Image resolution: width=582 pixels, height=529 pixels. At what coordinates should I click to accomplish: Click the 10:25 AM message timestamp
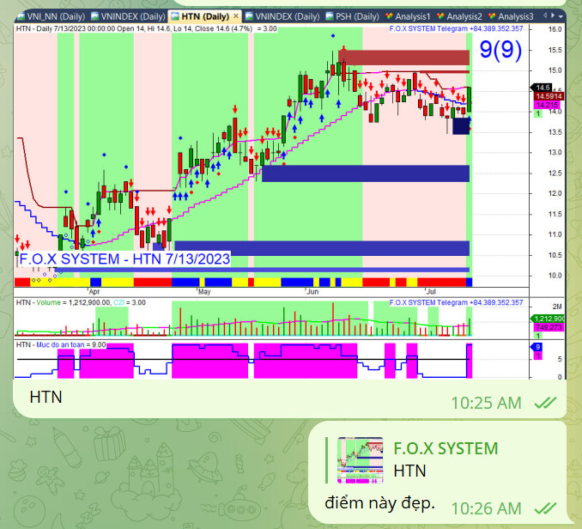click(486, 403)
